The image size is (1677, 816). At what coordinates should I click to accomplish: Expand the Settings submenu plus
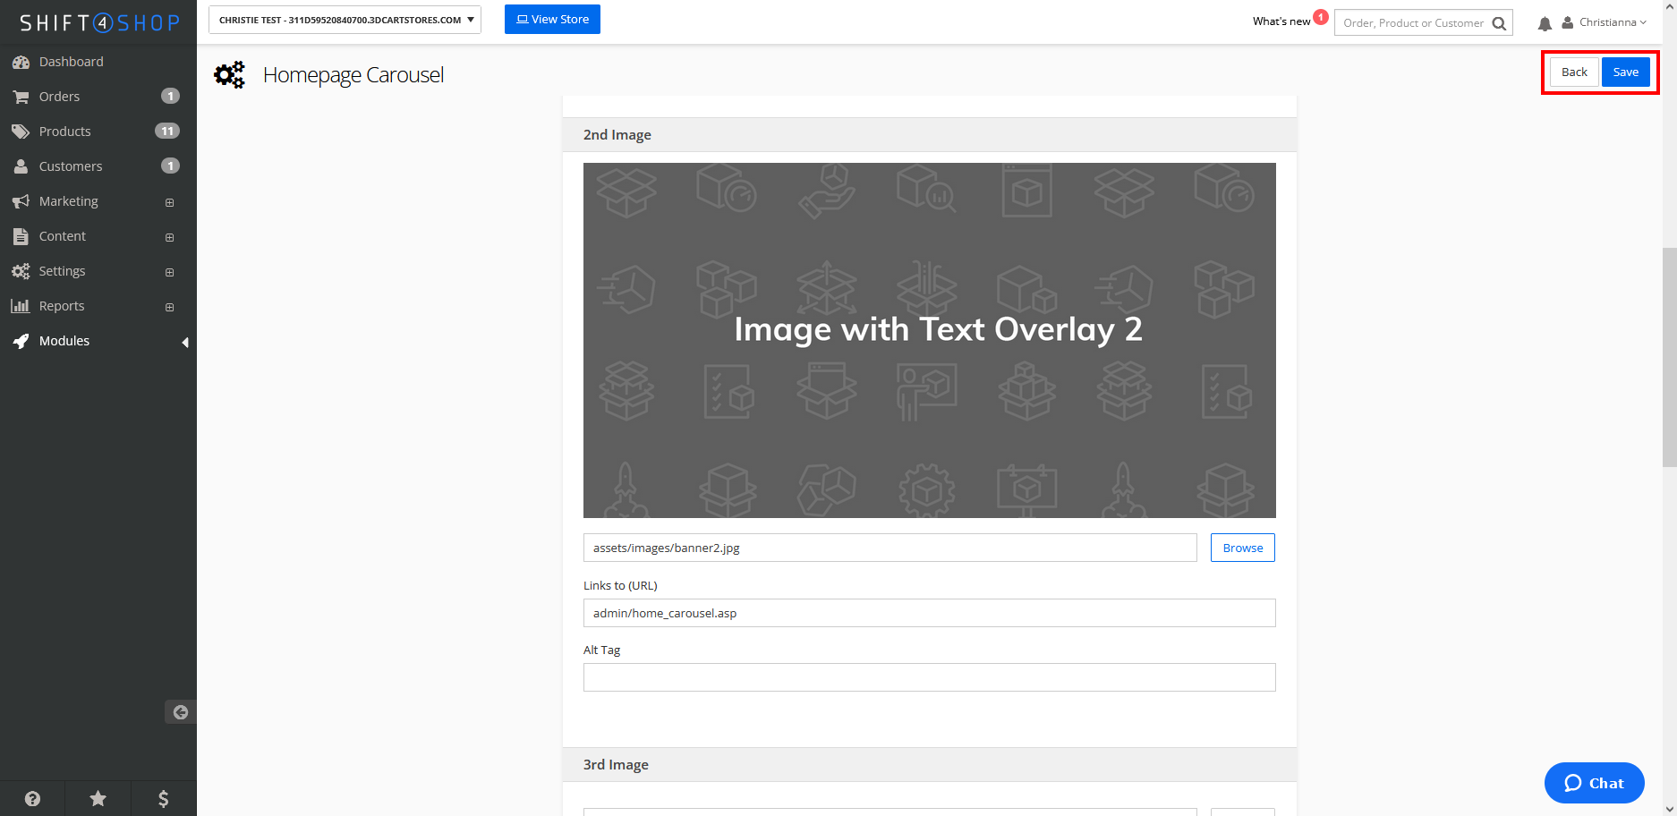[170, 272]
